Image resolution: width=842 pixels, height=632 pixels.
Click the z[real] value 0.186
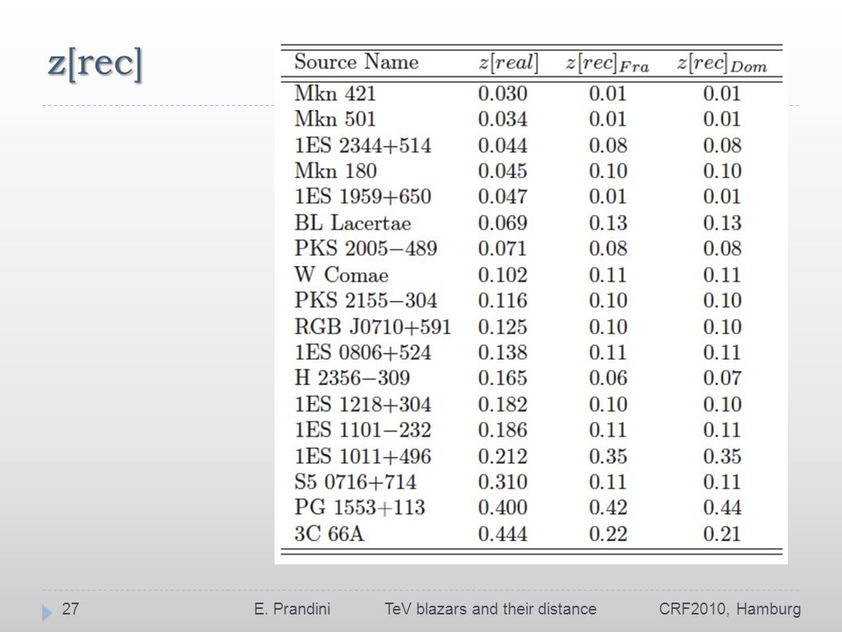tap(503, 430)
